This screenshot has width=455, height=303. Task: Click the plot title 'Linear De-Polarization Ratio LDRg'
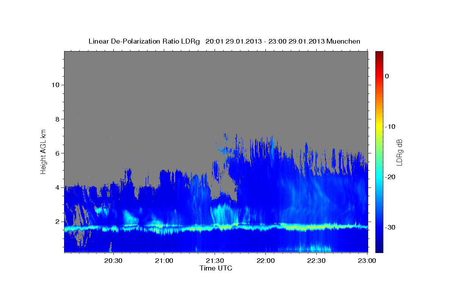[144, 41]
